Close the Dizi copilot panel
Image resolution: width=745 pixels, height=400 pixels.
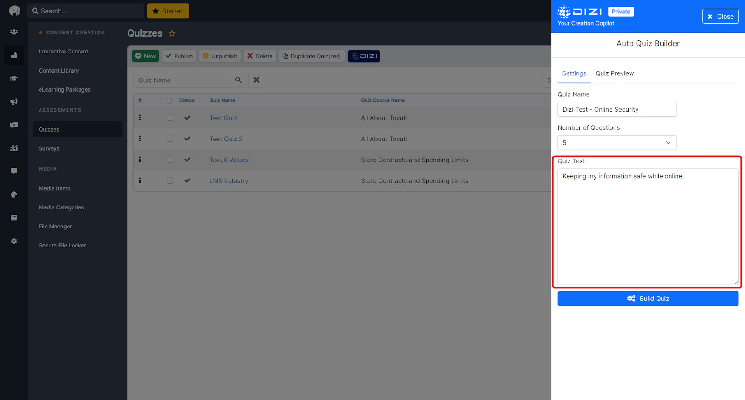720,16
